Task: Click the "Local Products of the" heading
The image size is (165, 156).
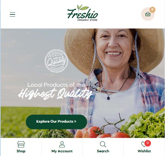Action: pos(56,85)
